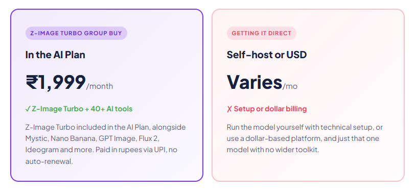Click the green checkmark icon
The width and height of the screenshot is (416, 192).
28,109
